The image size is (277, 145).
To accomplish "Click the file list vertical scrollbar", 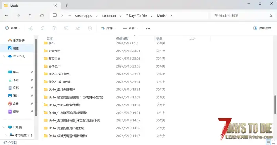I will point(275,105).
